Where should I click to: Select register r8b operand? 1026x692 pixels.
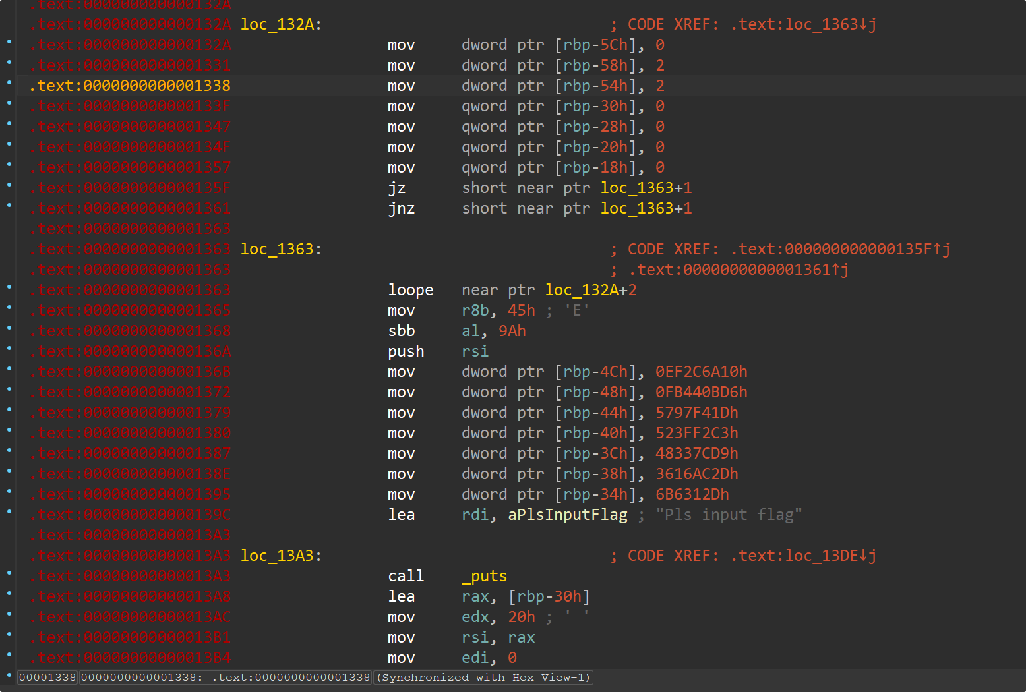(475, 310)
